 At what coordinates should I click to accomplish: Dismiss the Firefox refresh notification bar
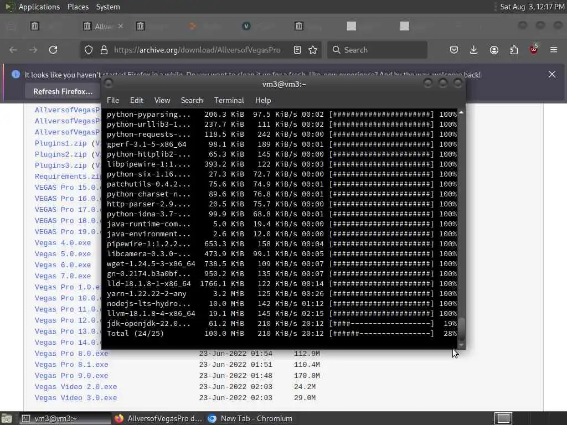click(x=552, y=75)
